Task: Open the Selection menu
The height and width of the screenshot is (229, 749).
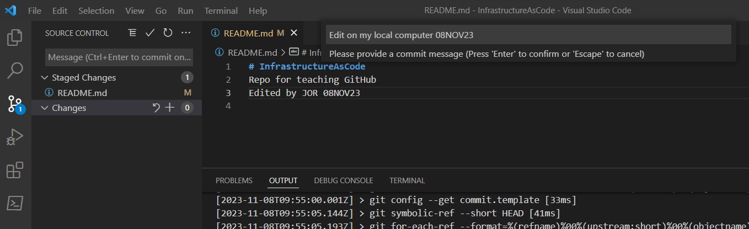Action: point(96,10)
